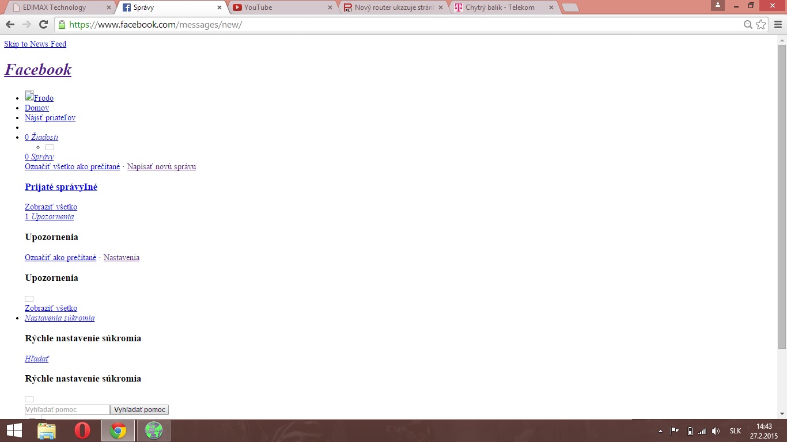Open Nastavenia súkromia link
Screen dimensions: 787x442
click(x=59, y=318)
